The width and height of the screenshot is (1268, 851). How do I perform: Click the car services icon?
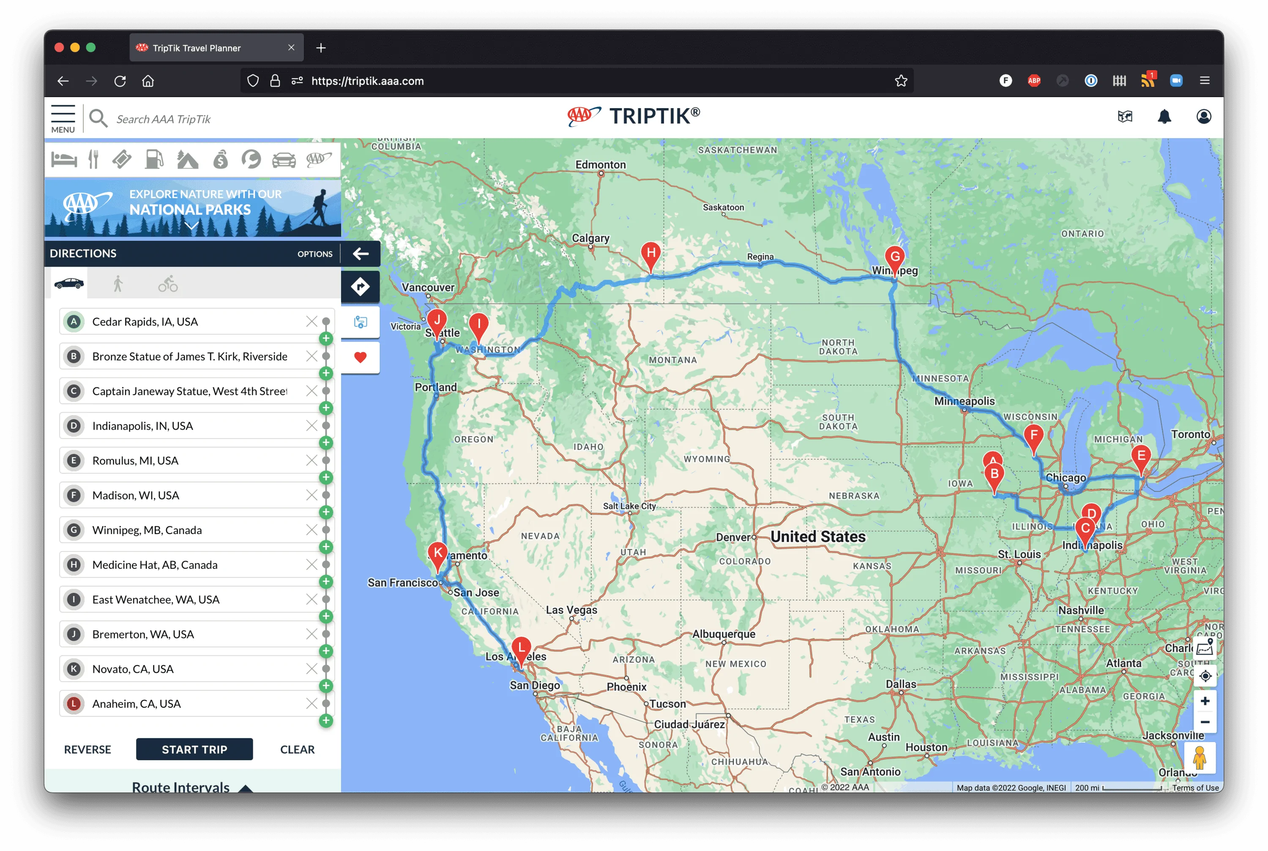coord(284,160)
